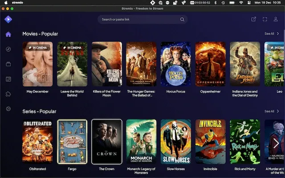Open the stremio menu bar item
Viewport: 285px width, 178px height.
pyautogui.click(x=17, y=3)
